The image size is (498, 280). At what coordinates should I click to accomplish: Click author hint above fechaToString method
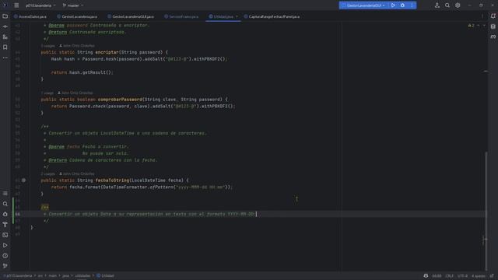pyautogui.click(x=77, y=174)
